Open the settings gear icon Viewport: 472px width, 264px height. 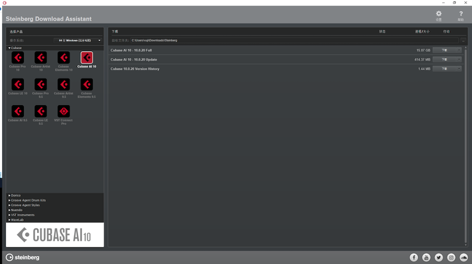pos(439,14)
